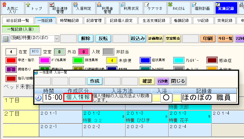Click the 印刷 print button

coord(208,39)
